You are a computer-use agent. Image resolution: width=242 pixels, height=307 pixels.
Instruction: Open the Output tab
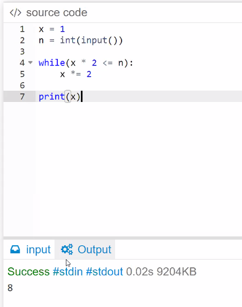click(x=85, y=250)
